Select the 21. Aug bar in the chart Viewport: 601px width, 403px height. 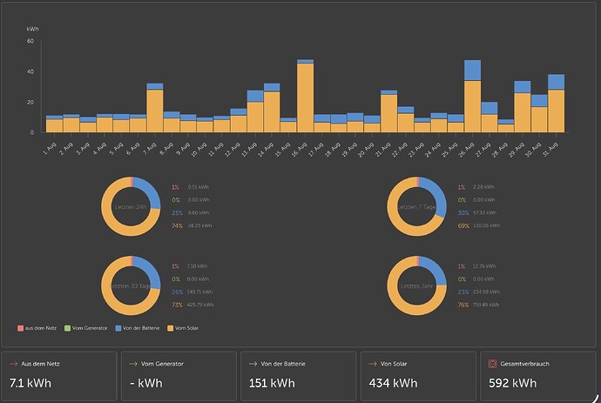(x=388, y=111)
